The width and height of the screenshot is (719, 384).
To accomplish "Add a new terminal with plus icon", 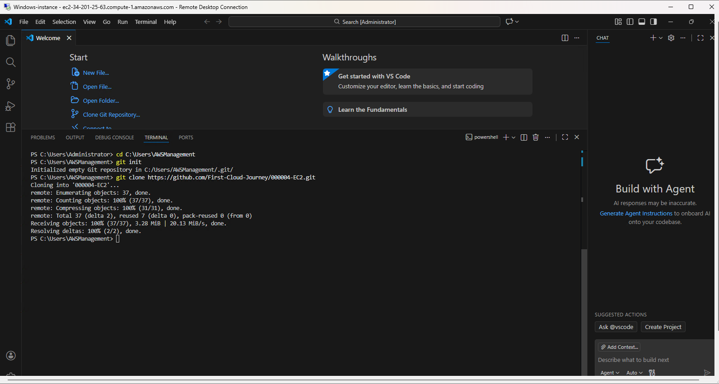I will [x=506, y=137].
